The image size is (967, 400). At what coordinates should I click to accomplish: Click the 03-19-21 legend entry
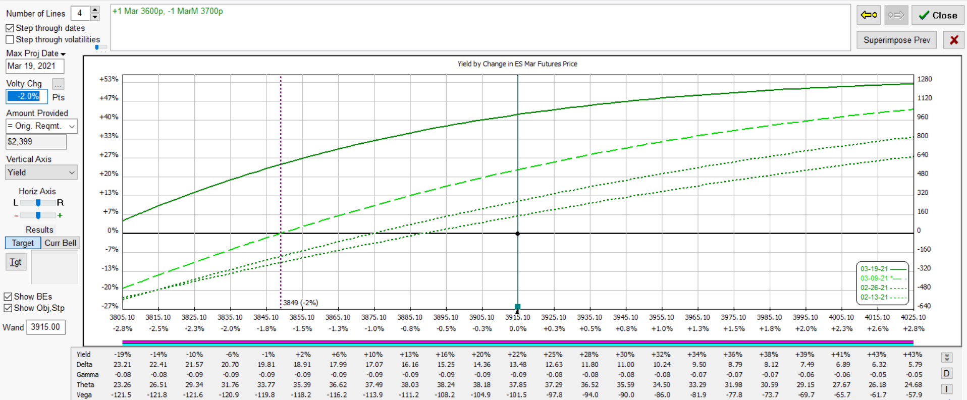tap(883, 269)
